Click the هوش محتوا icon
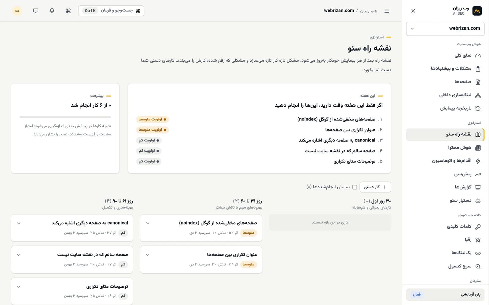The width and height of the screenshot is (489, 305). (x=478, y=148)
